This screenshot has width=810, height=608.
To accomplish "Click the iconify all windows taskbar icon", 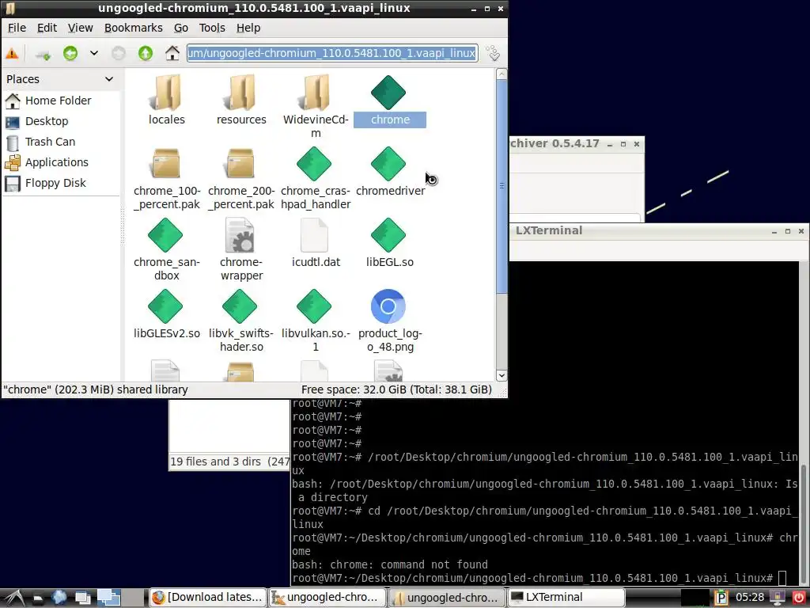I will coord(82,598).
